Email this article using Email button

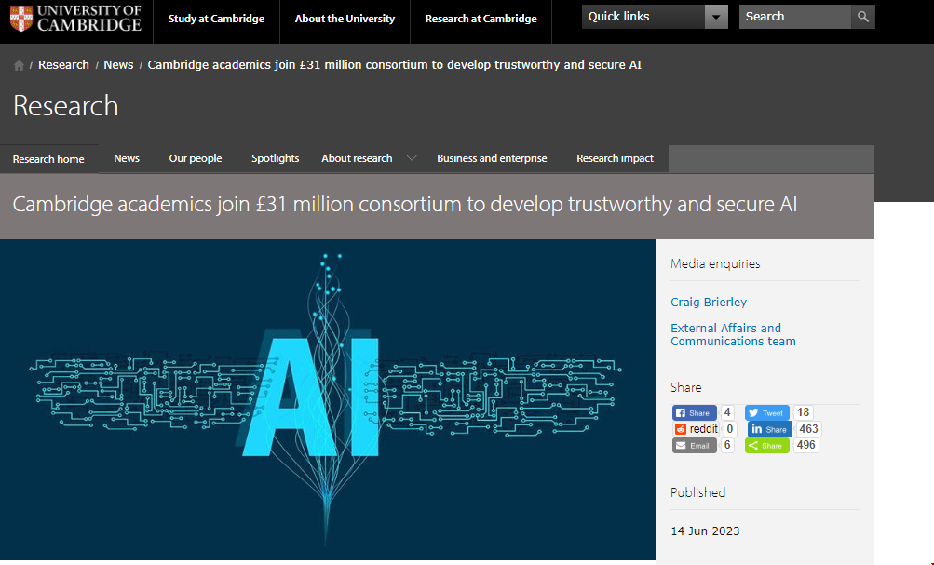click(694, 446)
